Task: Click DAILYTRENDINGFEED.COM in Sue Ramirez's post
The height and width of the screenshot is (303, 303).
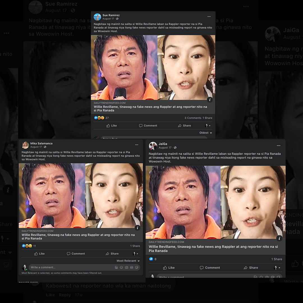Action: point(110,103)
